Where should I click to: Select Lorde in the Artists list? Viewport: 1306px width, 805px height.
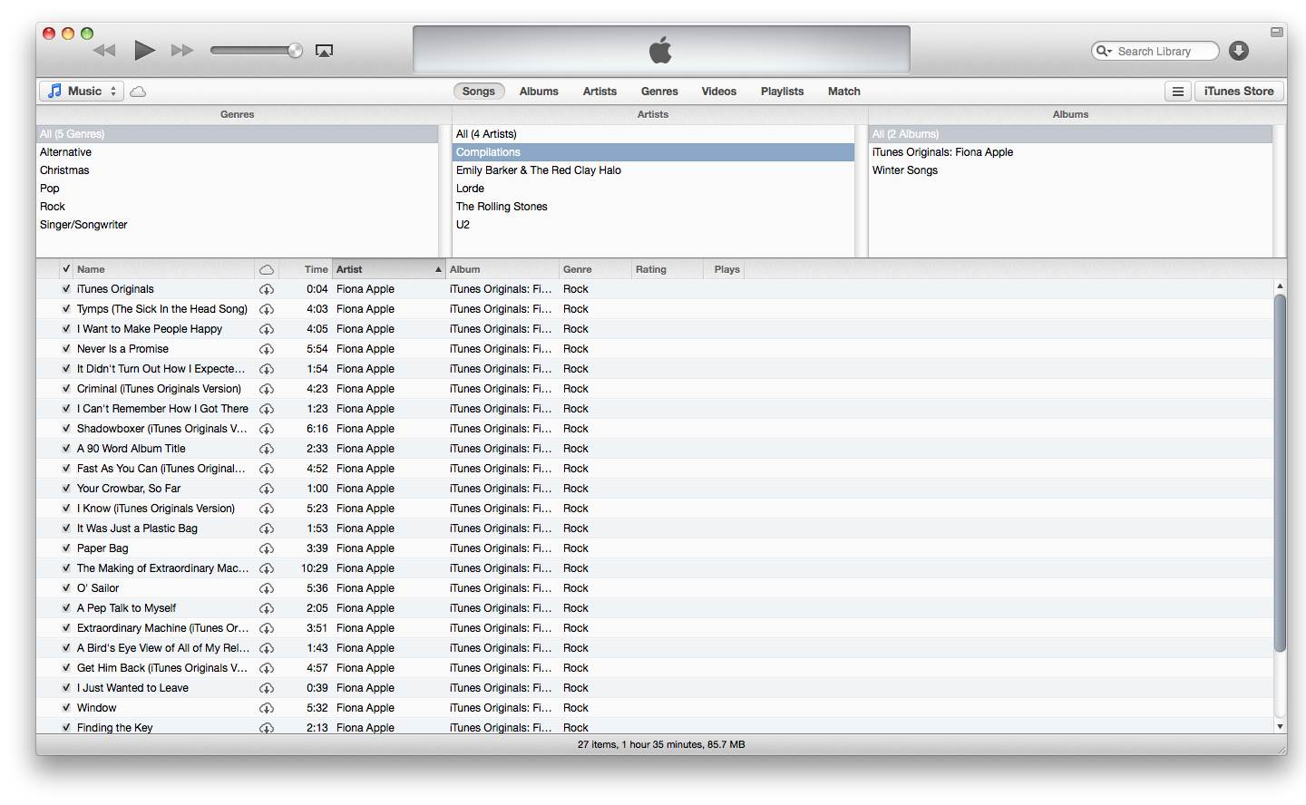point(653,189)
